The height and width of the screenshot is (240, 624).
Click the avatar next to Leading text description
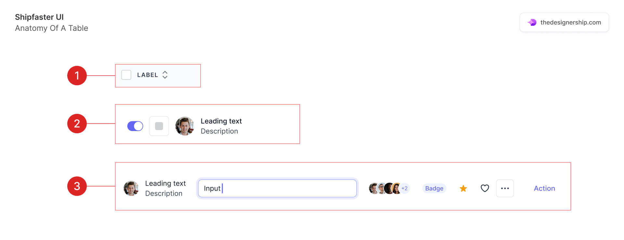click(x=185, y=126)
